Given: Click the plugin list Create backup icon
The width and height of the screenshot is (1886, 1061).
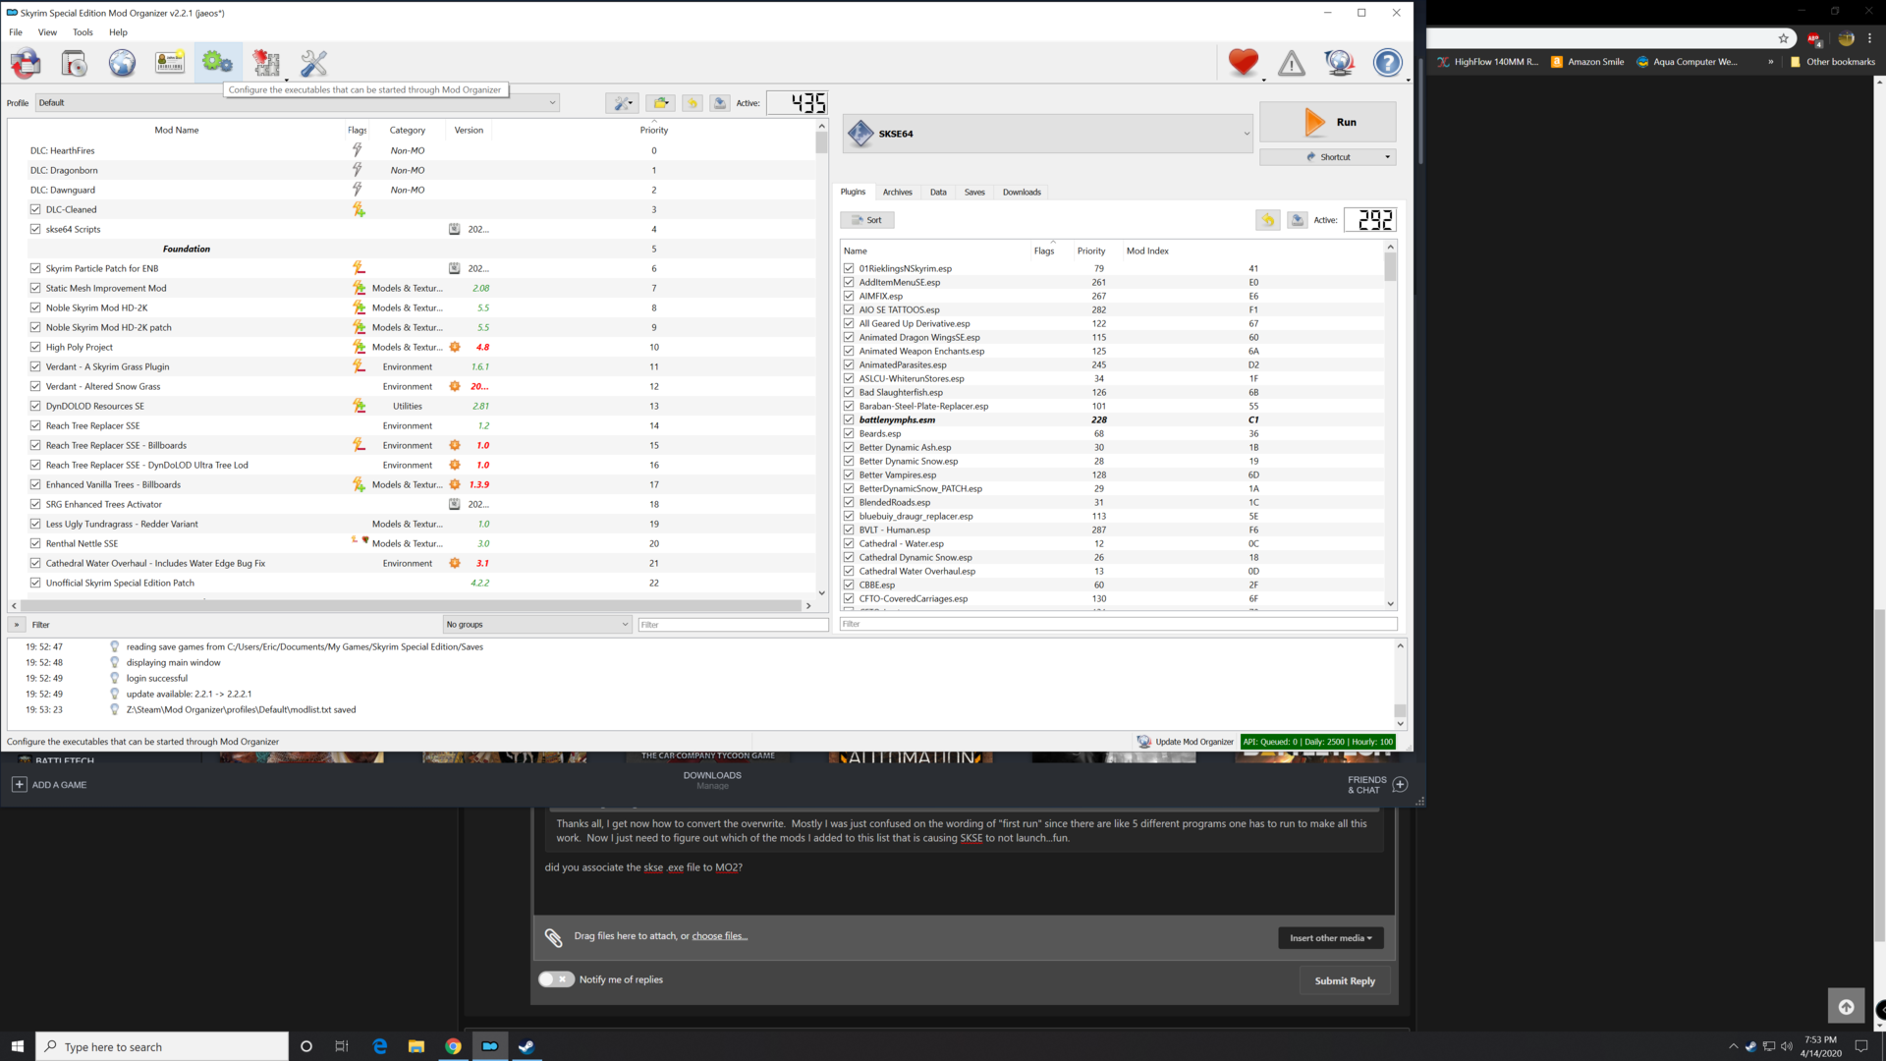Looking at the screenshot, I should (x=1298, y=220).
